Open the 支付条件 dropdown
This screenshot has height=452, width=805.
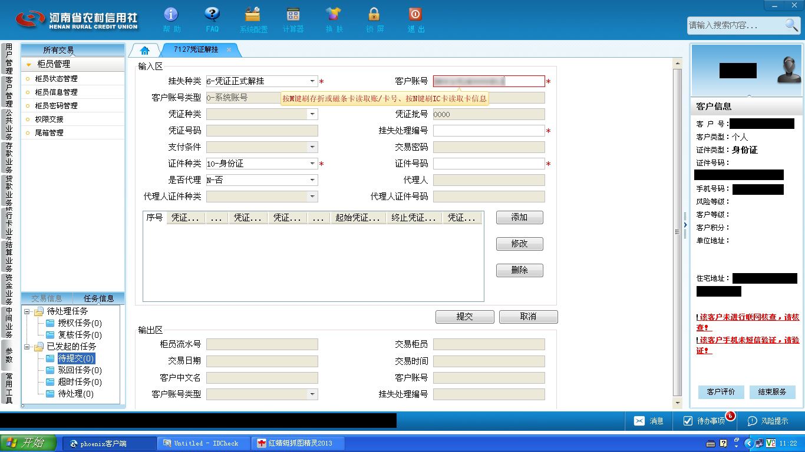[x=312, y=147]
